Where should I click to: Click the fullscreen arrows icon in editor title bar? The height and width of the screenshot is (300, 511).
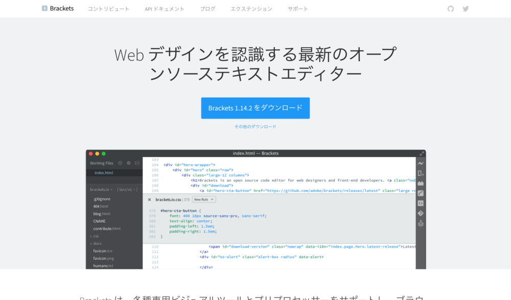[422, 153]
